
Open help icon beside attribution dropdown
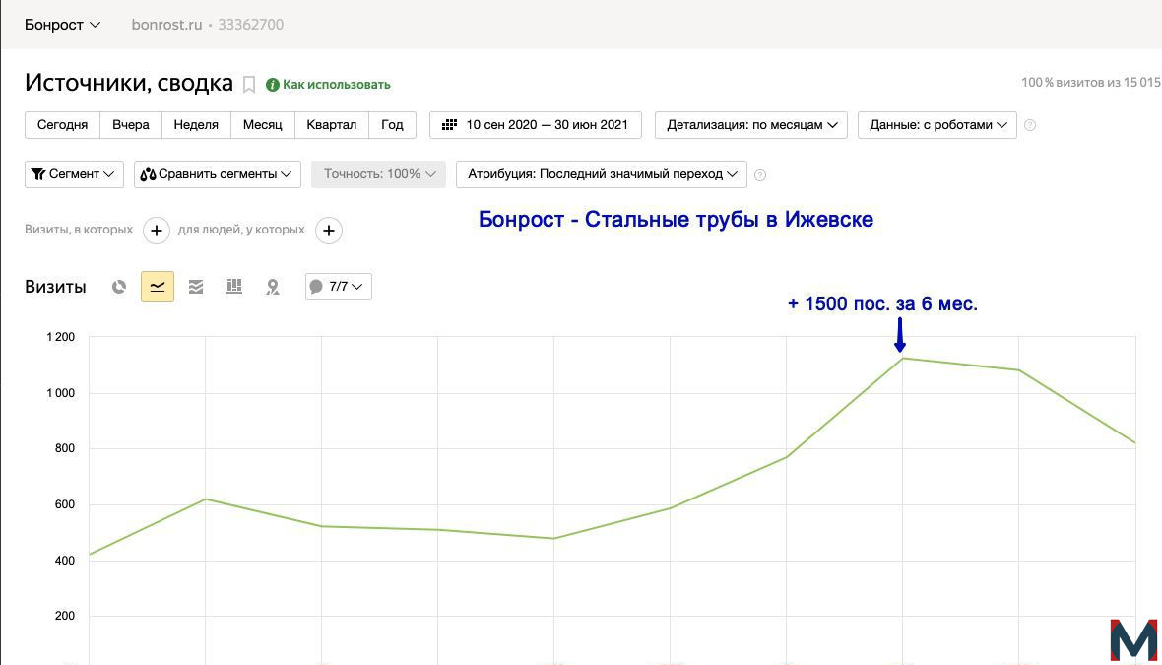[x=759, y=175]
